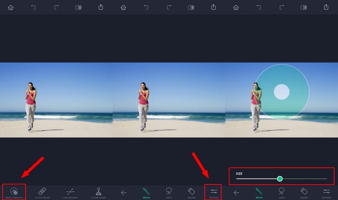Go back using arrow in right screen
Image resolution: width=338 pixels, height=200 pixels.
pos(236,192)
